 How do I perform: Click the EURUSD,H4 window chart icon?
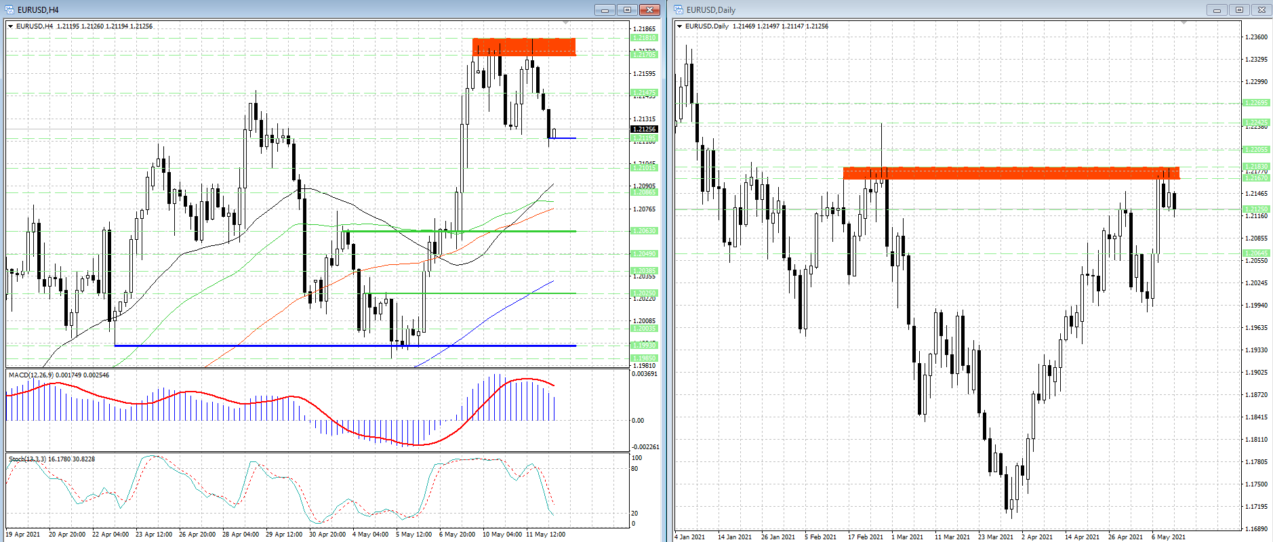(x=9, y=9)
